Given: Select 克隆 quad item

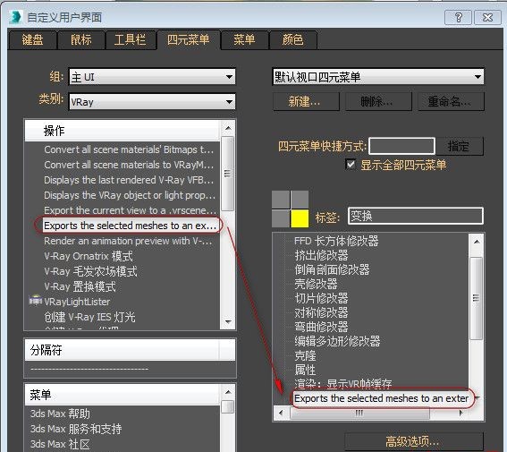Looking at the screenshot, I should [x=305, y=355].
